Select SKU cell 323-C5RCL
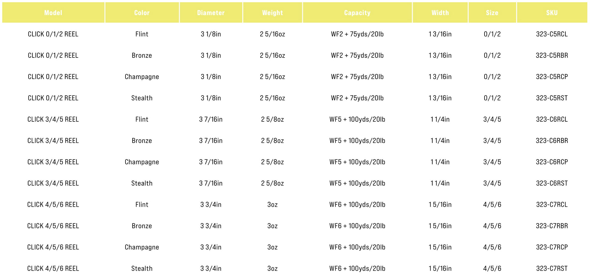This screenshot has height=277, width=590. tap(552, 34)
